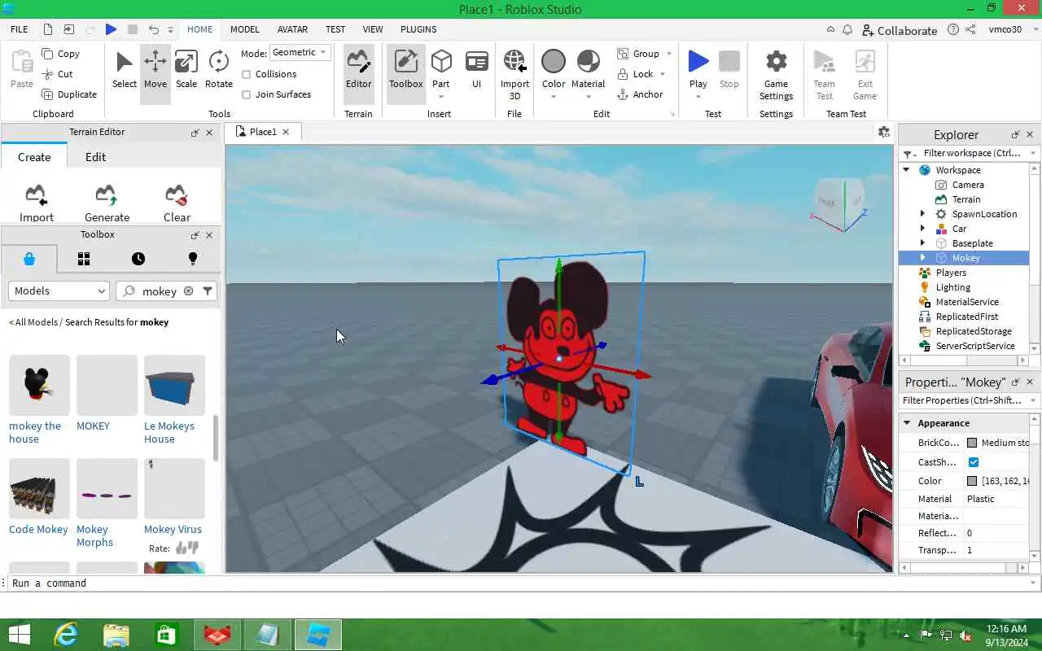Open the UI insert tool
Viewport: 1042px width, 651px height.
476,70
